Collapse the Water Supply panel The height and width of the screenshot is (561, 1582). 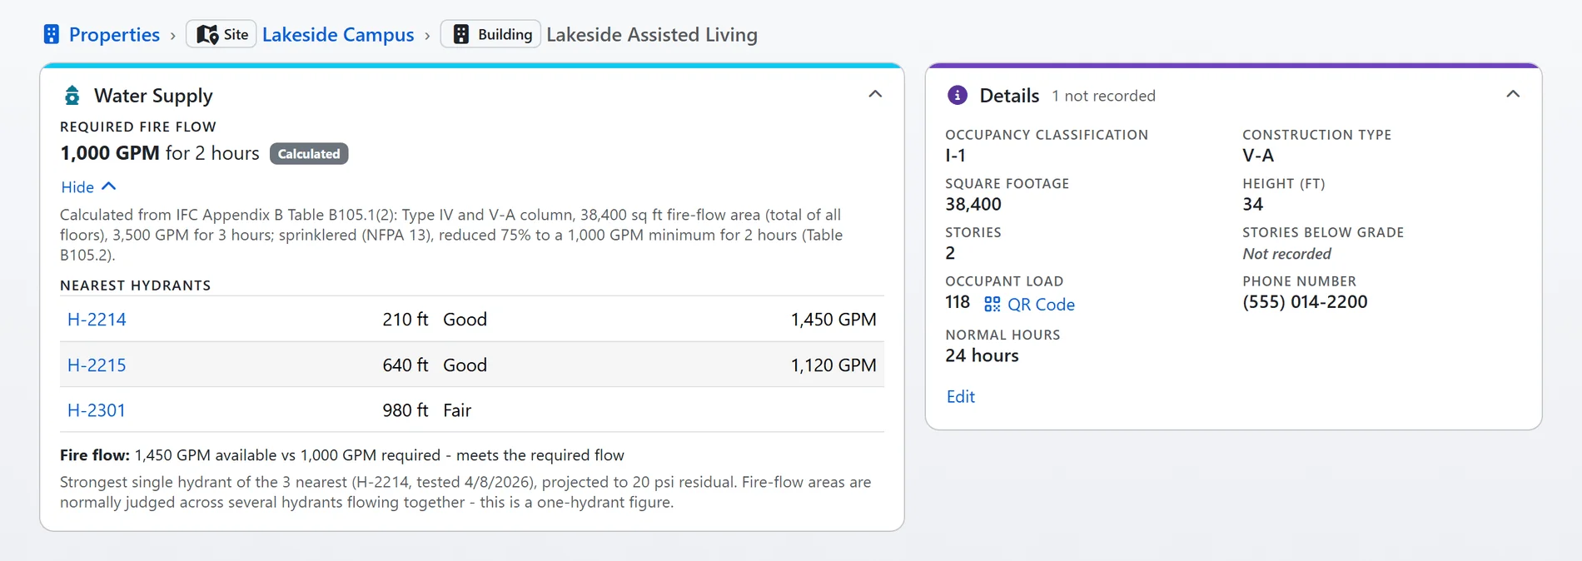tap(875, 94)
